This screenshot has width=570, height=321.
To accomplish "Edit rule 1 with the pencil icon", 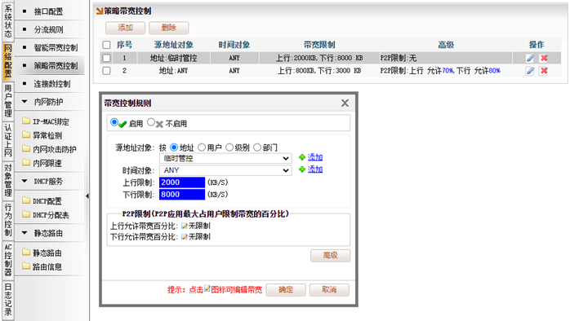I will (530, 58).
